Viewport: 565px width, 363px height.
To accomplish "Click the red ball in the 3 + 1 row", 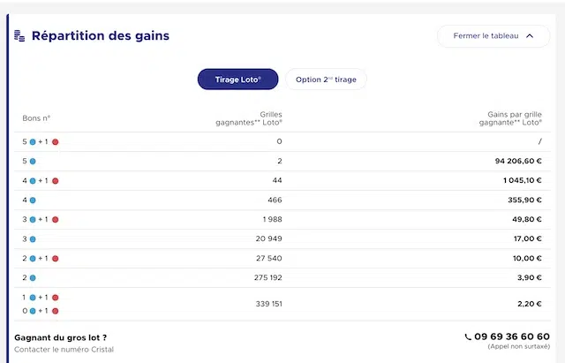I will click(x=55, y=220).
